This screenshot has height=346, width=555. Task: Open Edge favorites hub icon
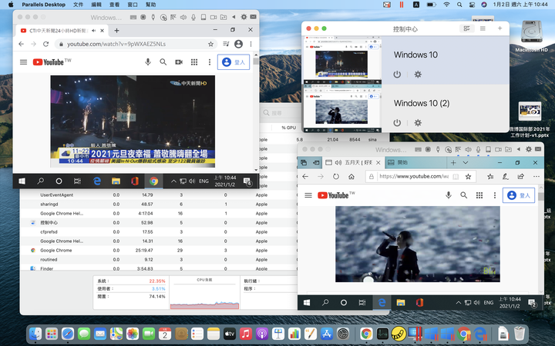point(490,177)
